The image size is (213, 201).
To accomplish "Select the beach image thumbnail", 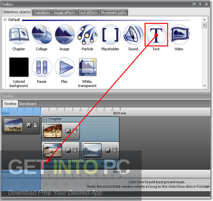I will click(x=53, y=150).
